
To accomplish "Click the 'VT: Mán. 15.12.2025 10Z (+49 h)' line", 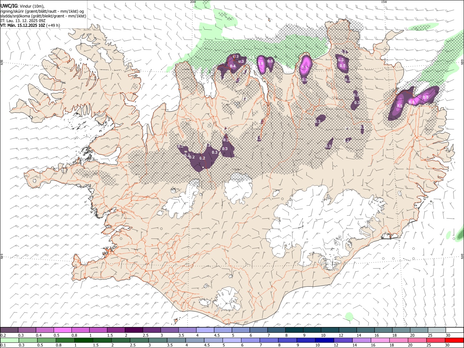I will (30, 25).
